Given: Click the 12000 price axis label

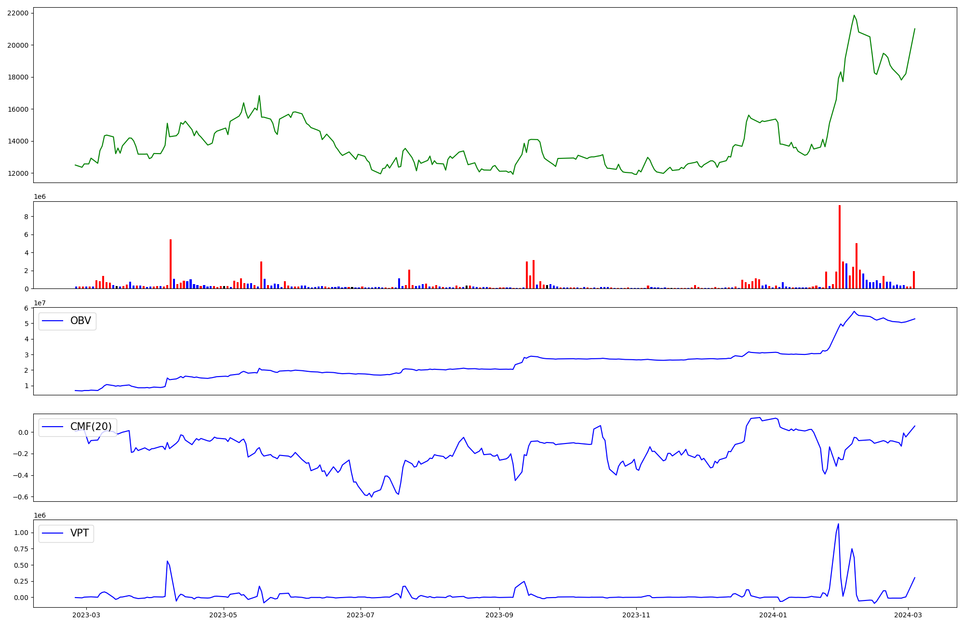Looking at the screenshot, I should pyautogui.click(x=18, y=173).
